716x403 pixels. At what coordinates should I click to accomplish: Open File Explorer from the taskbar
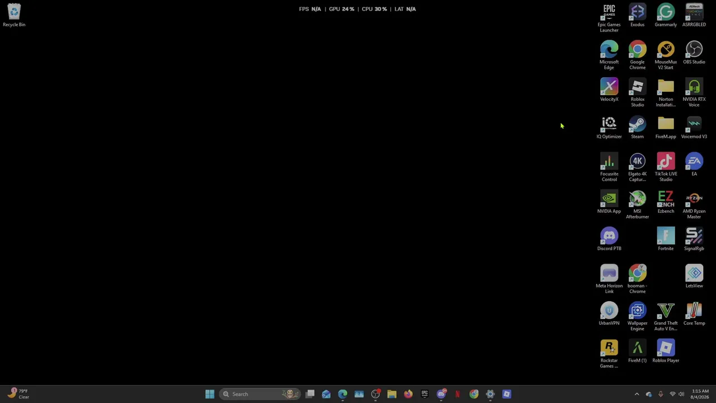click(392, 394)
